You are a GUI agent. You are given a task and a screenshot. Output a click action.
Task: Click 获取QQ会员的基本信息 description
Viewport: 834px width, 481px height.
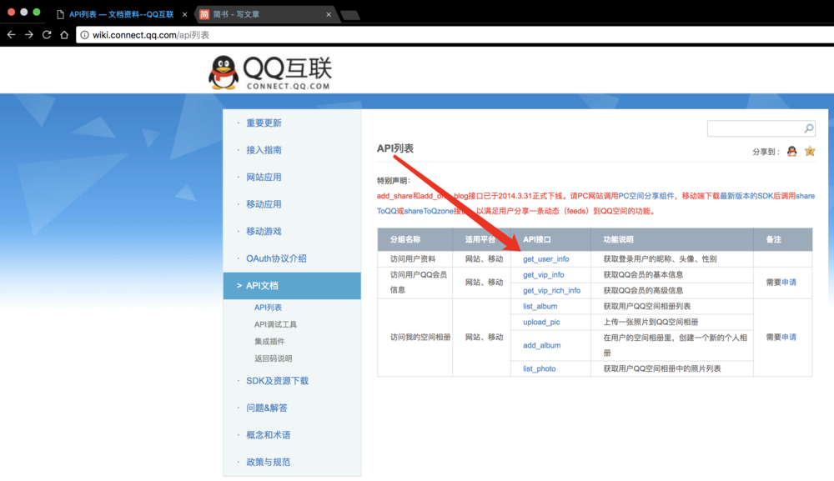click(643, 275)
